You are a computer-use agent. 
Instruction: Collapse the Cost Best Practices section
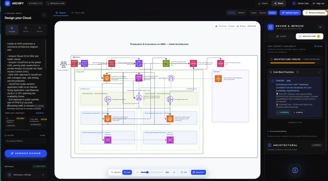coord(319,72)
